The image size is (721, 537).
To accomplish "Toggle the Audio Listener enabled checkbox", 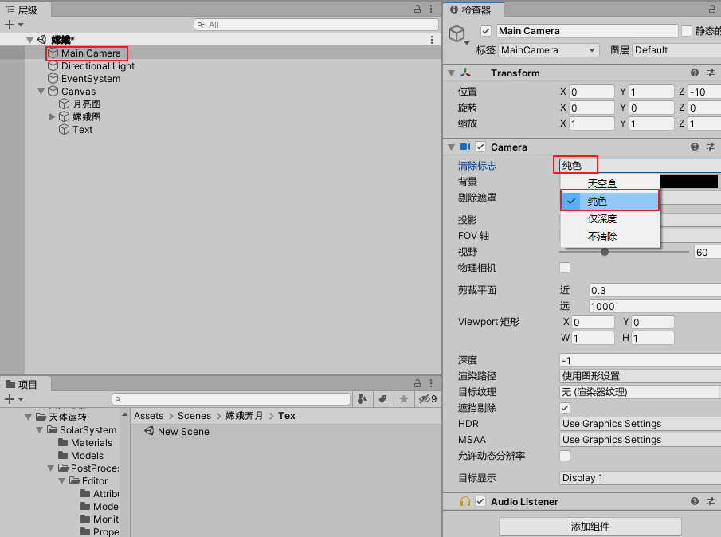I will tap(480, 501).
